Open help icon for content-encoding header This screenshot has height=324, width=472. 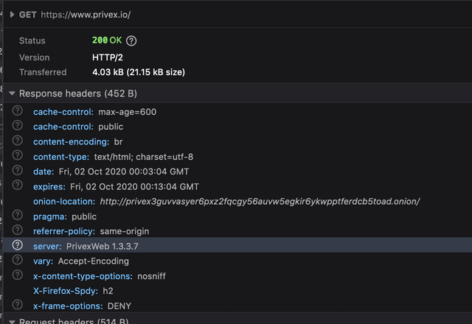18,141
